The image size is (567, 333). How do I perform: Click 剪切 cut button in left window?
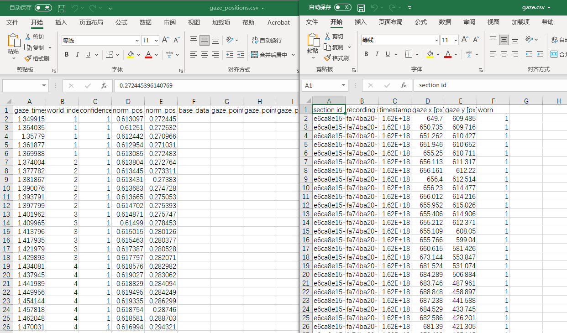point(35,36)
